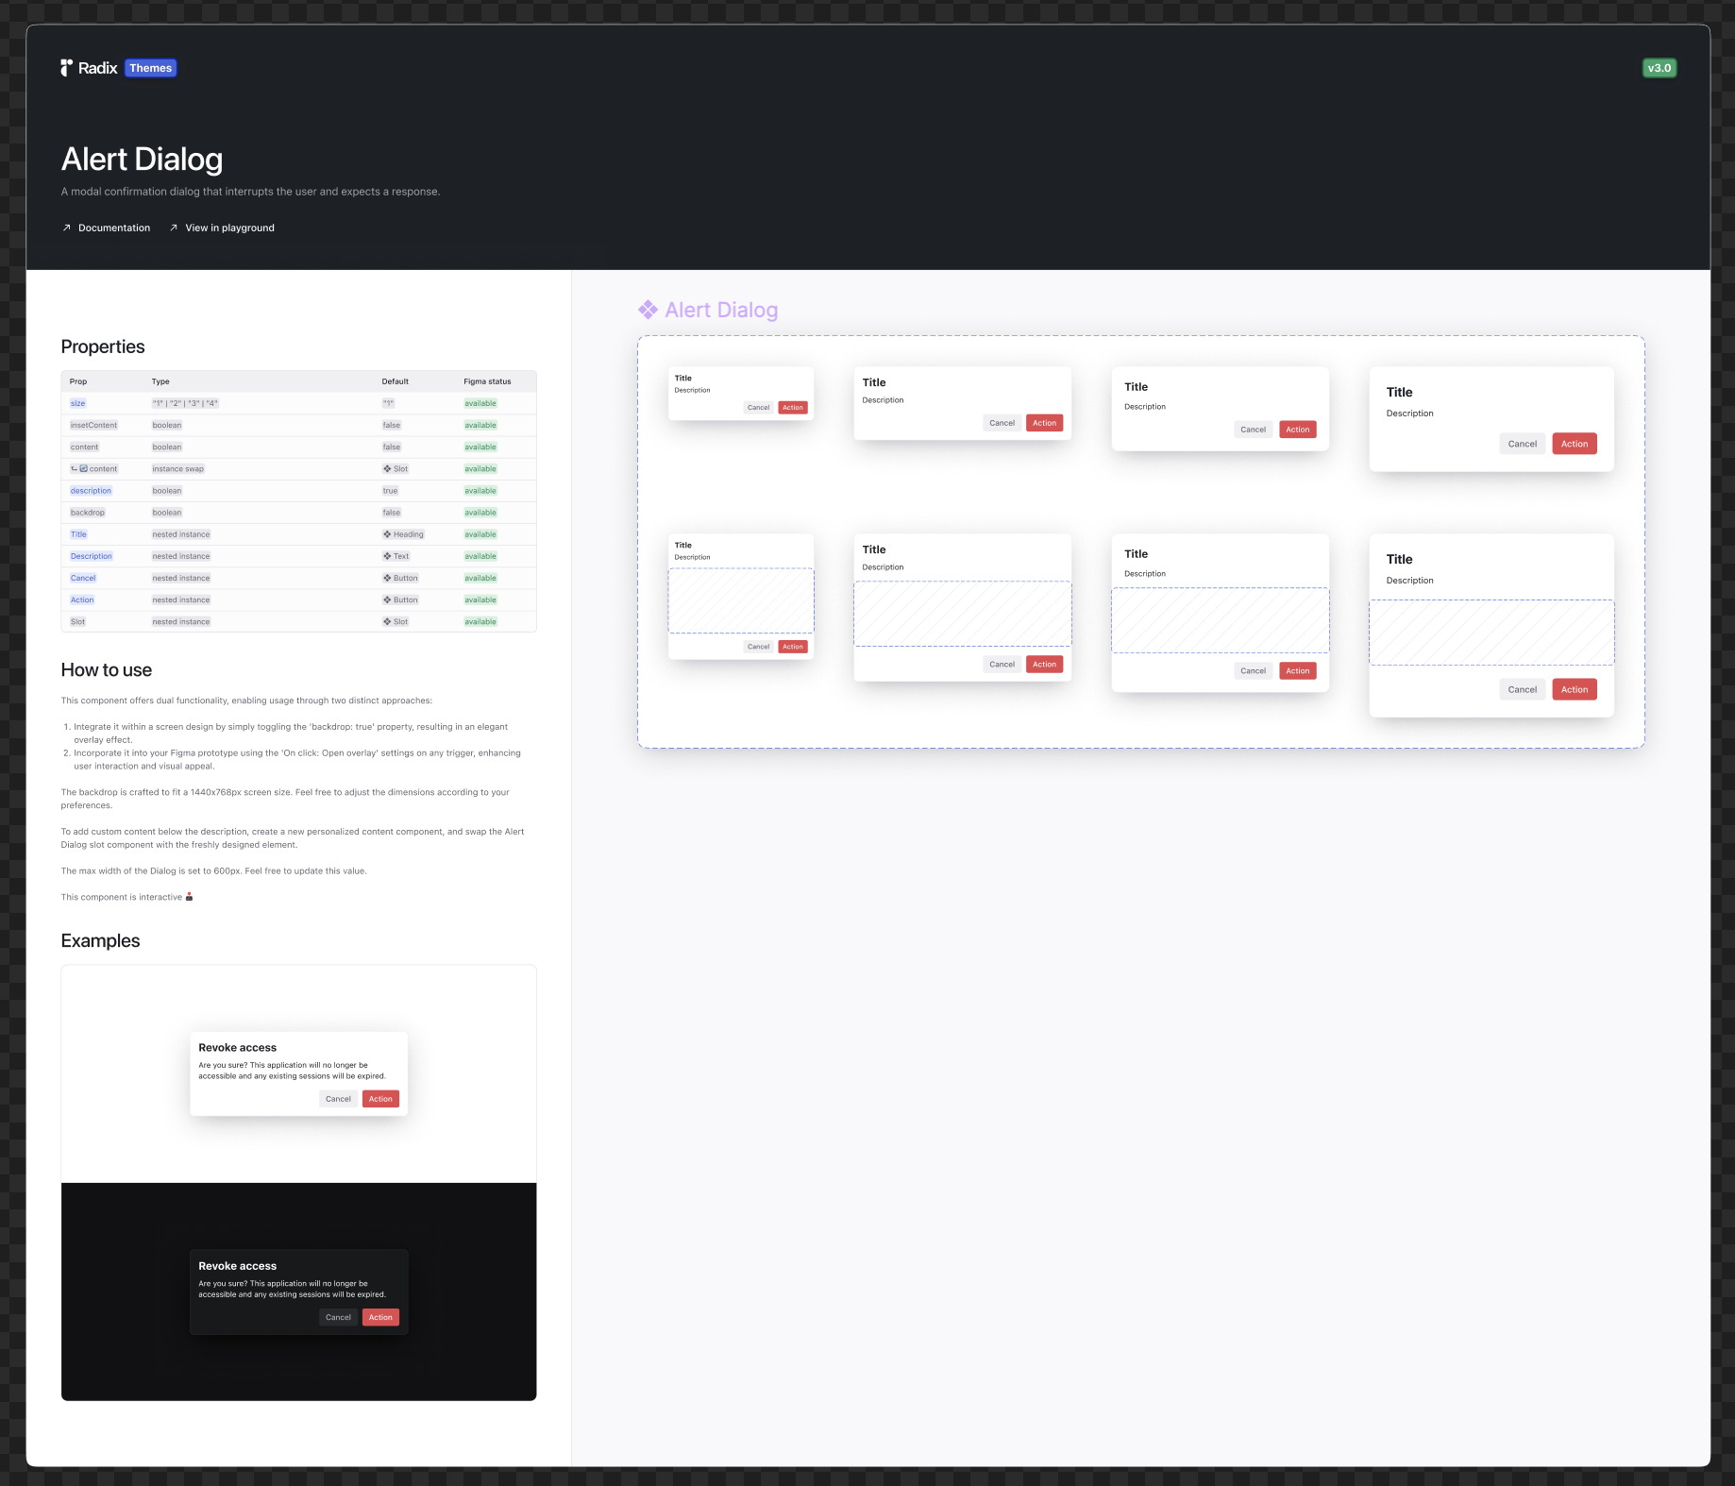Viewport: 1735px width, 1486px height.
Task: Click the Radix logo icon in the header
Action: [x=67, y=68]
